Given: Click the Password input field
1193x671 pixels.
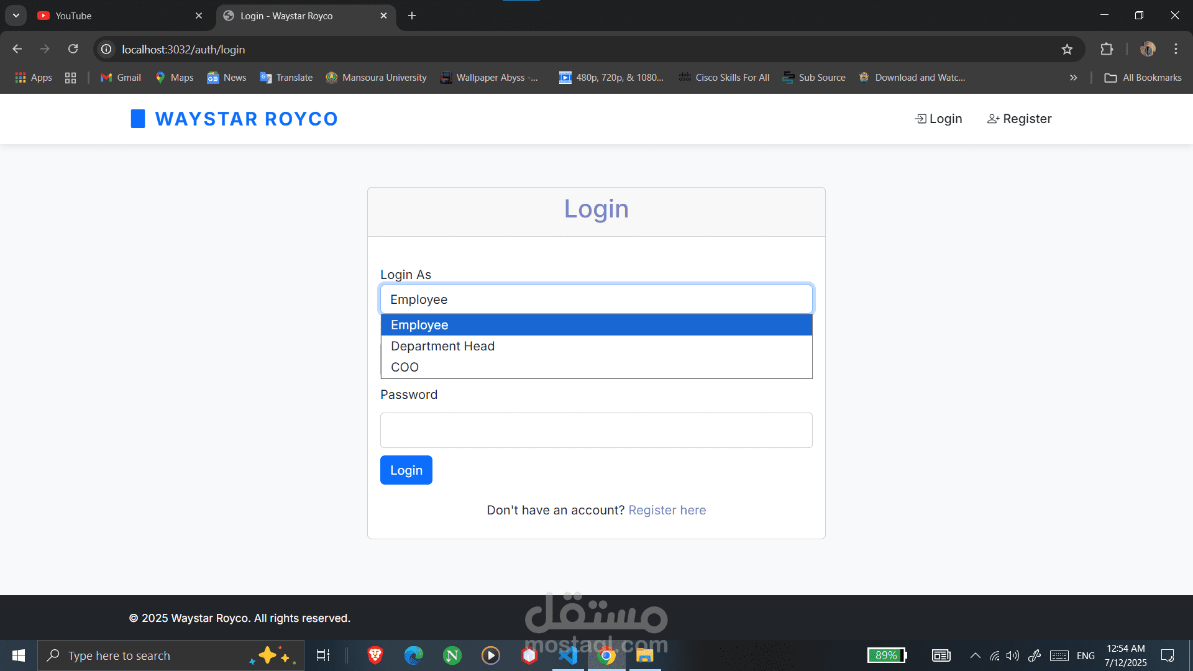Looking at the screenshot, I should [x=596, y=430].
